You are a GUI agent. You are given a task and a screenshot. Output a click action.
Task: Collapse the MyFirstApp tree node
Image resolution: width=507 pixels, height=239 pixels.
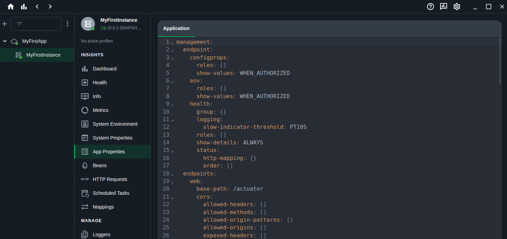coord(5,41)
